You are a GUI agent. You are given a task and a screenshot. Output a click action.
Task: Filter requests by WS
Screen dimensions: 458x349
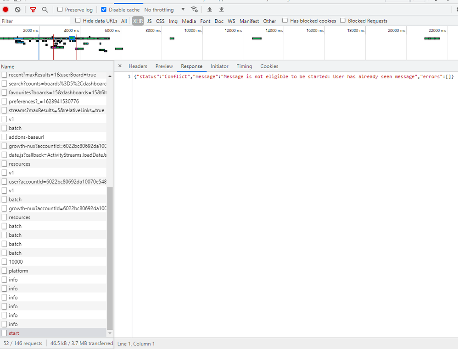coord(231,21)
